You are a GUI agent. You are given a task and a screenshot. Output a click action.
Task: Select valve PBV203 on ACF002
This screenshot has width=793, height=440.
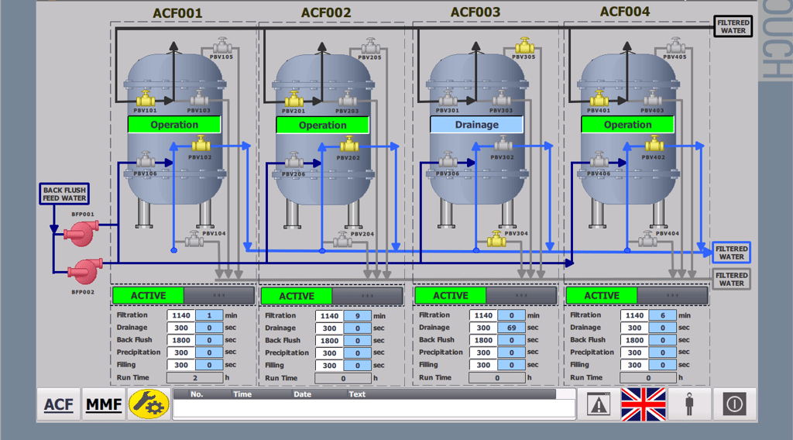(348, 98)
